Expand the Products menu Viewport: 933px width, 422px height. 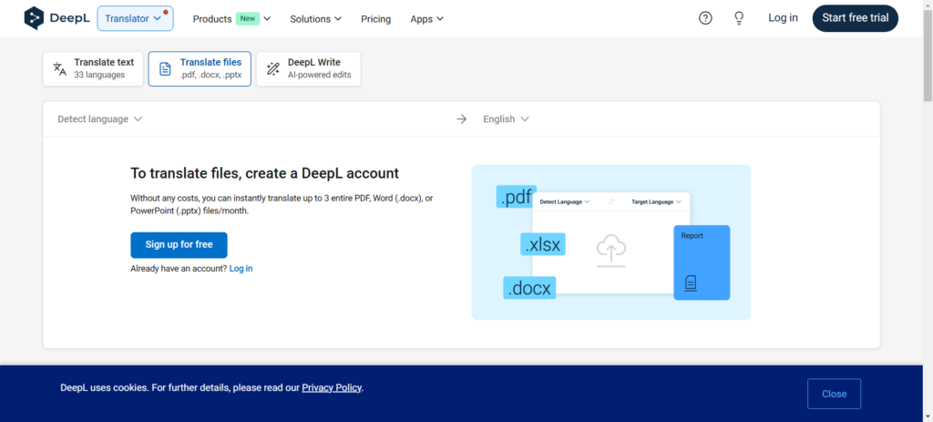[232, 18]
